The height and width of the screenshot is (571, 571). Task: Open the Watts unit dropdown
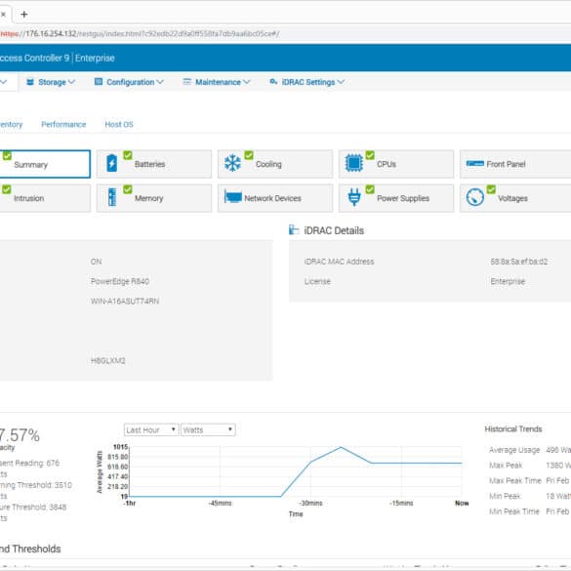point(208,429)
